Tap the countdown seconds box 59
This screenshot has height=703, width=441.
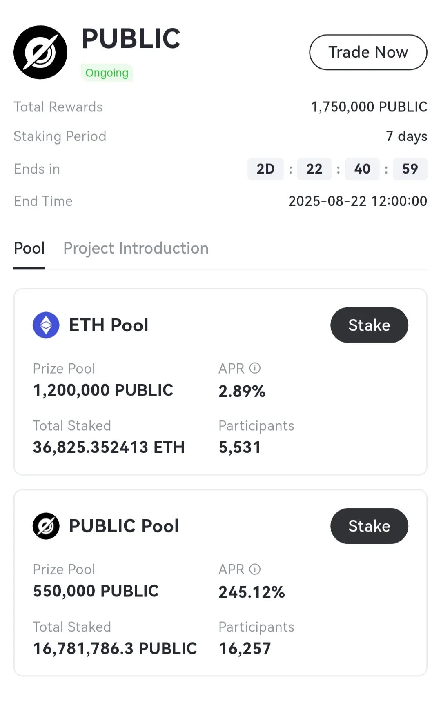pos(410,169)
